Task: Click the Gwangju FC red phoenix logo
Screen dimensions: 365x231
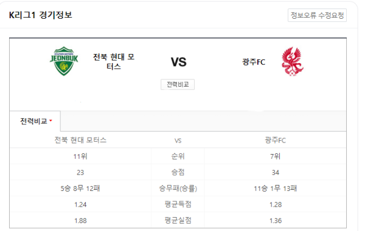Action: tap(293, 61)
